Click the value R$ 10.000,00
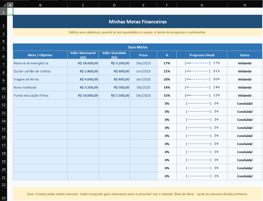This screenshot has width=263, height=201. tap(83, 95)
